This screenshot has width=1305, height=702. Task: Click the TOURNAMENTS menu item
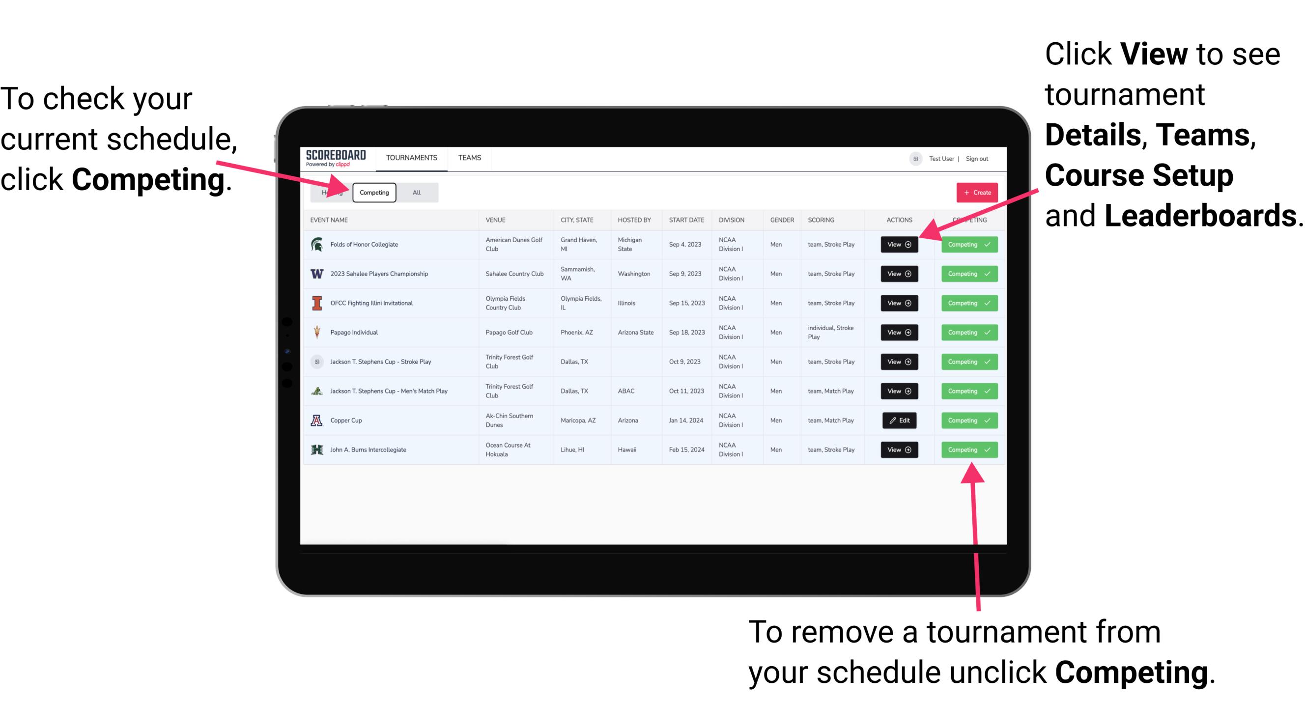pos(411,157)
